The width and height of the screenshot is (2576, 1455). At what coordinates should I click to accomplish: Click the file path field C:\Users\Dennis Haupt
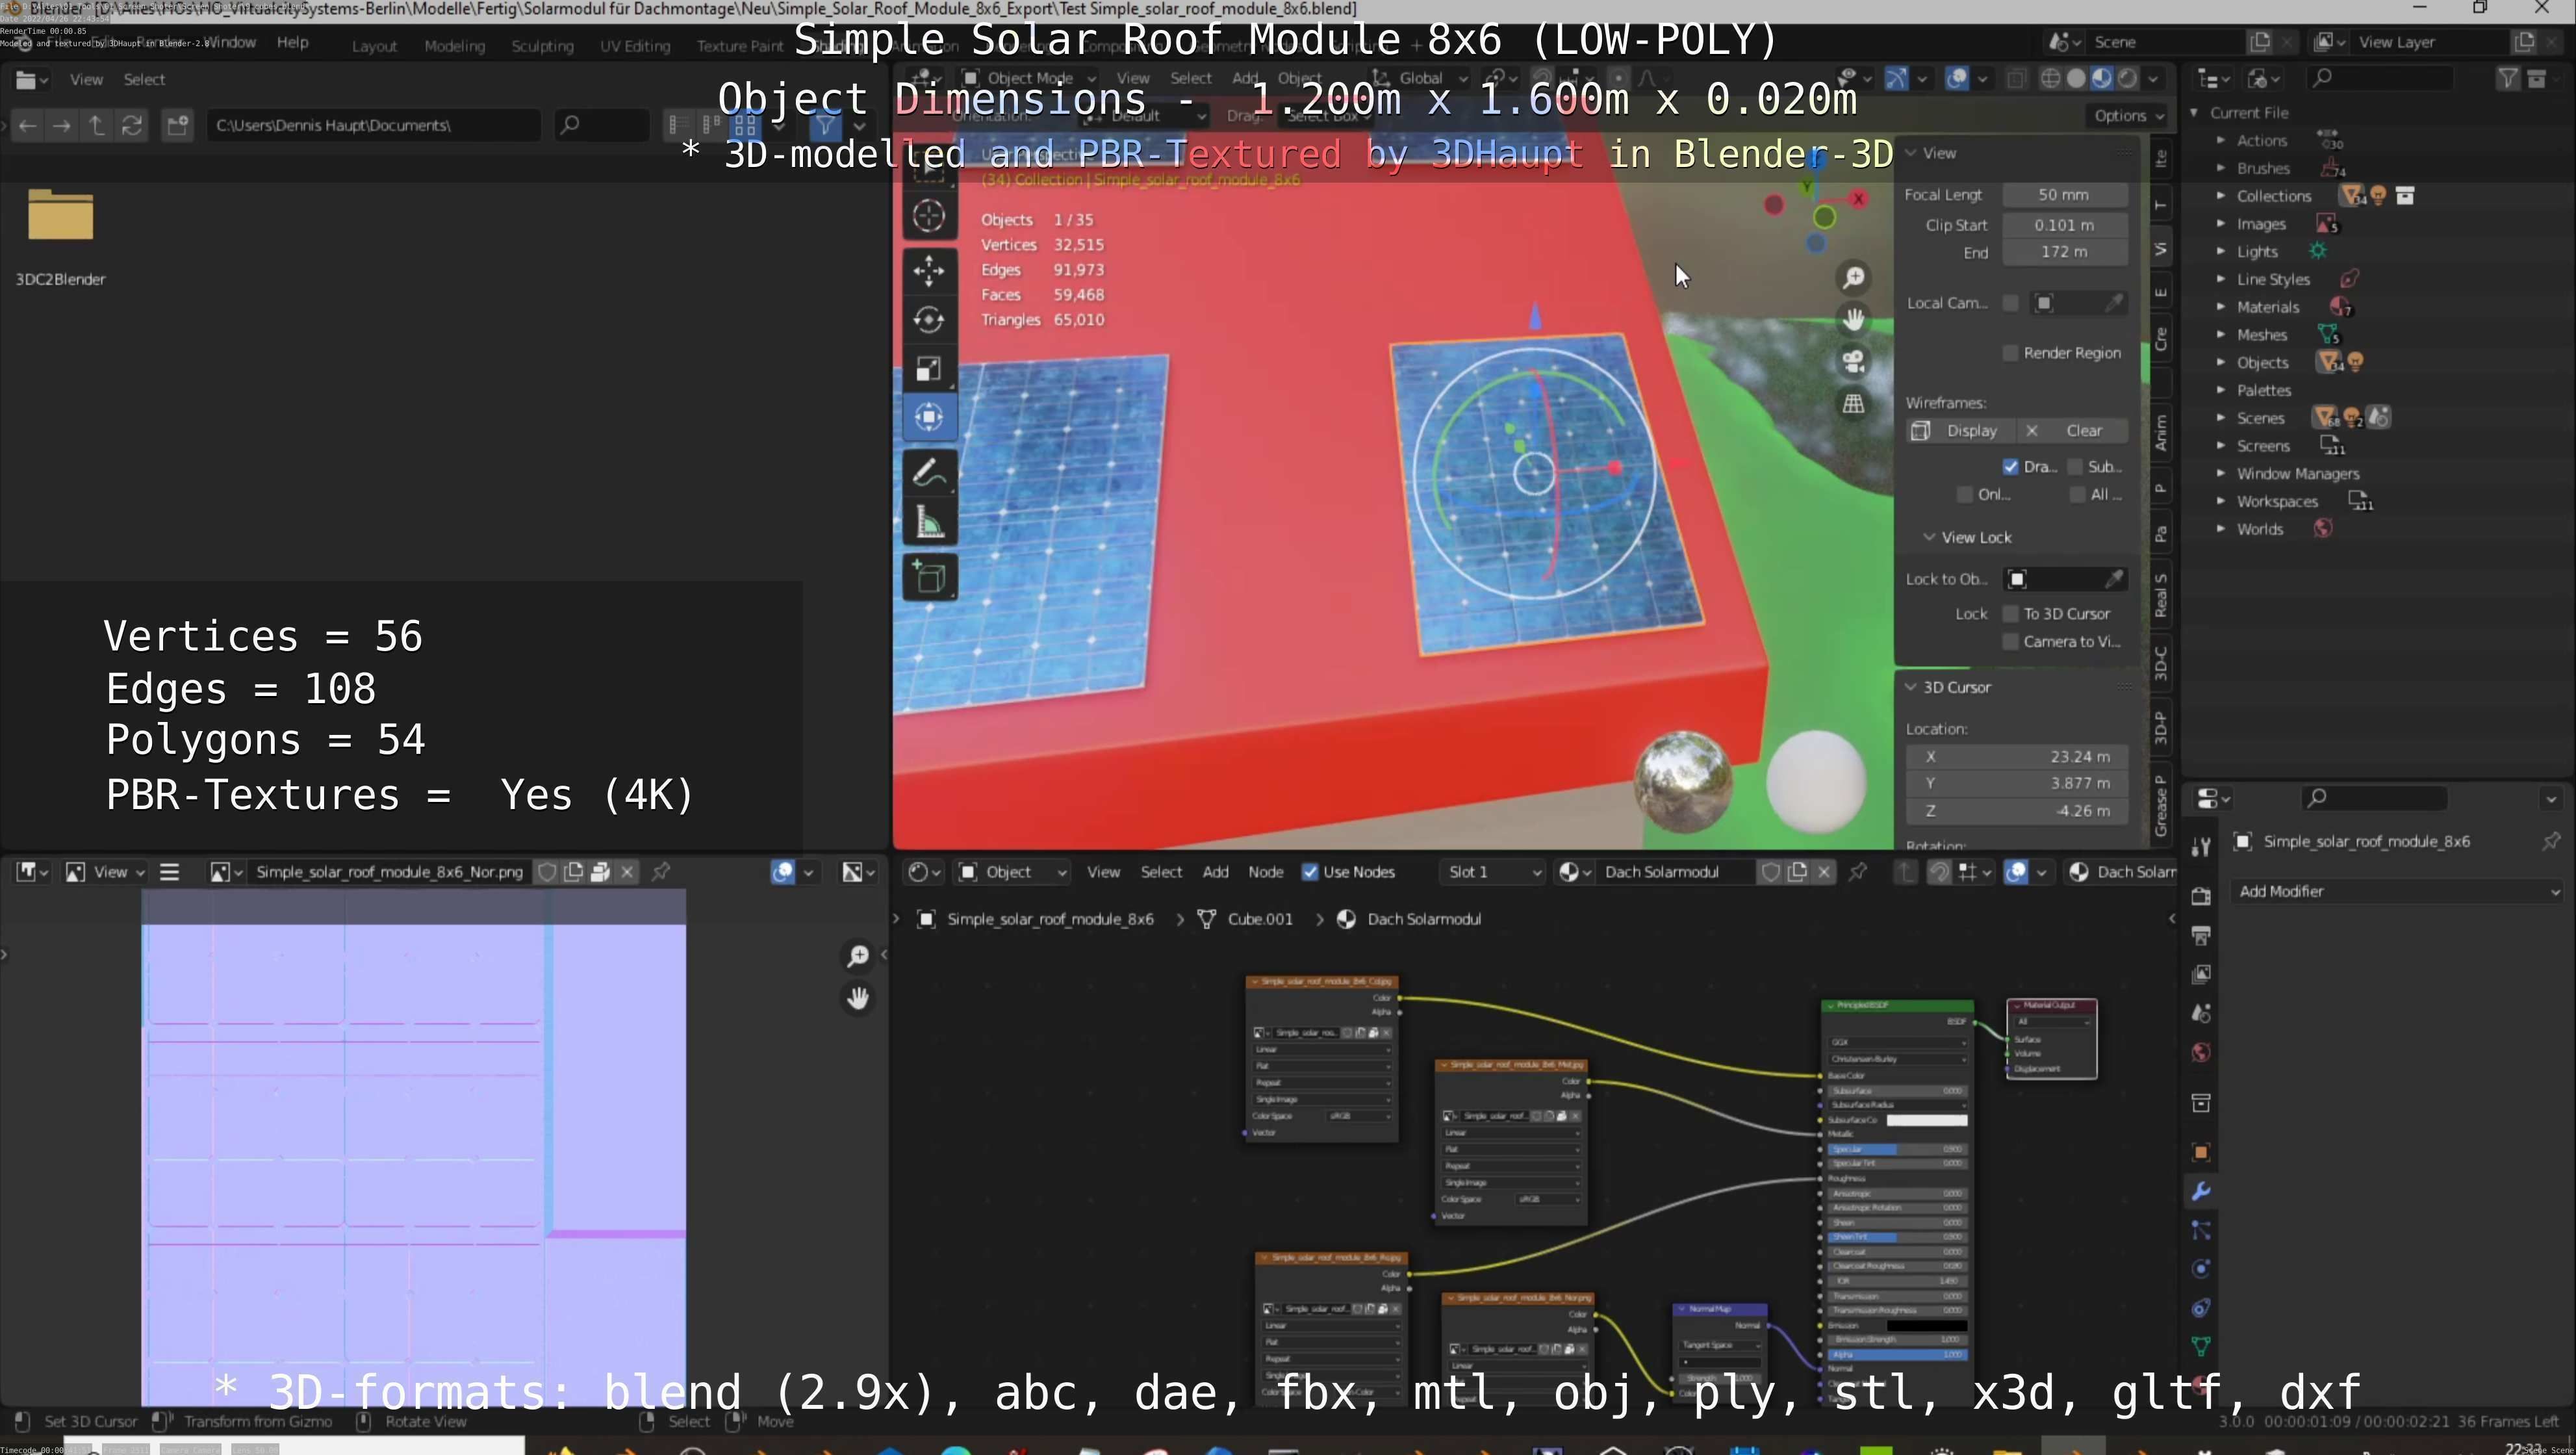pos(373,125)
